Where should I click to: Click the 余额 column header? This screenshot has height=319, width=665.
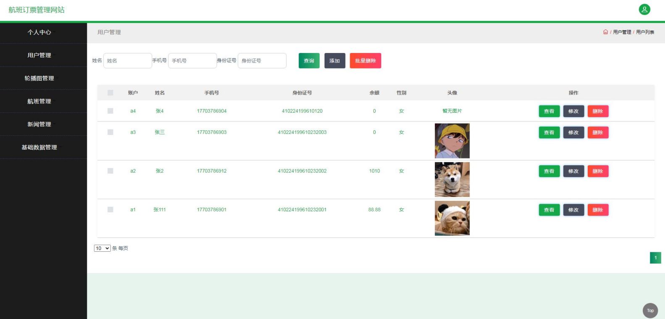(x=374, y=93)
